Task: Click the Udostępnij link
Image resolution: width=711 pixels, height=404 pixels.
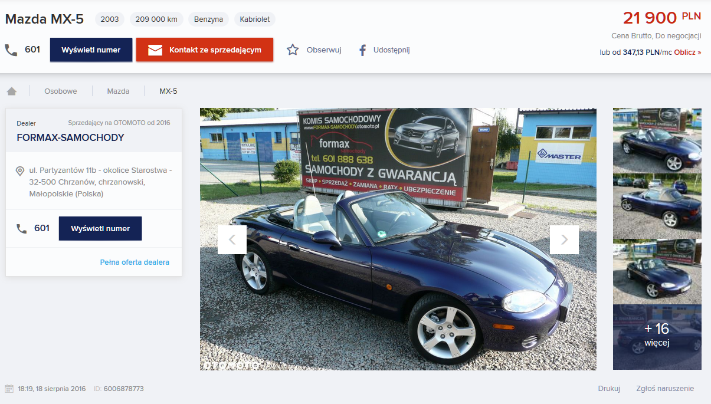Action: [391, 50]
